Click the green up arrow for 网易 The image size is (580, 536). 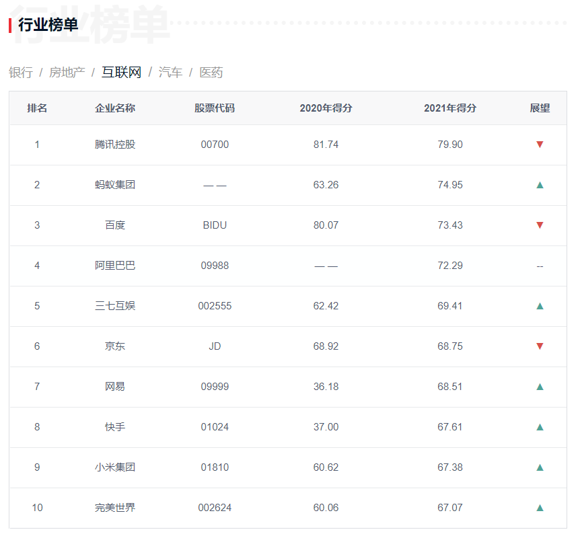coord(540,387)
